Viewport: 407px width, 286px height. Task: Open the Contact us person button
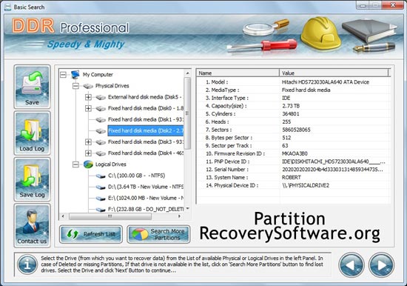point(32,225)
